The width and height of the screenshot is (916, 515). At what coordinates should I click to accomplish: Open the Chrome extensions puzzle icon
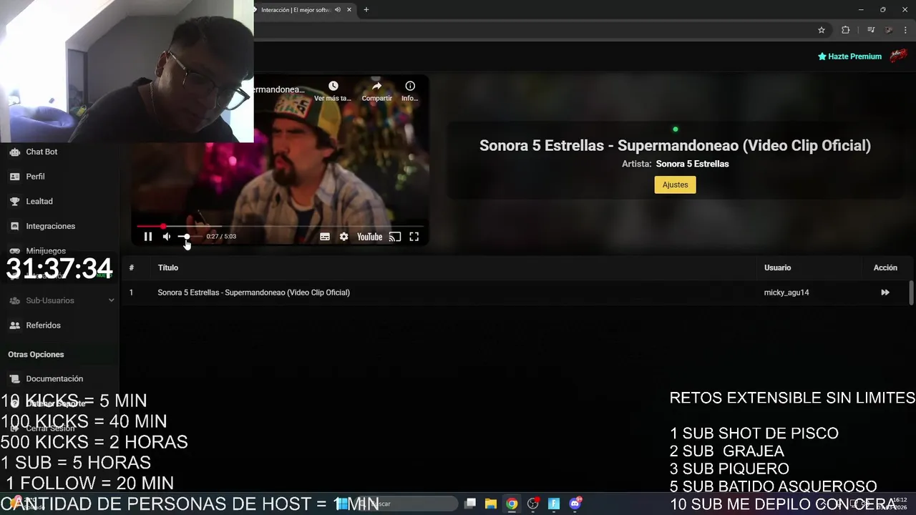click(x=845, y=30)
